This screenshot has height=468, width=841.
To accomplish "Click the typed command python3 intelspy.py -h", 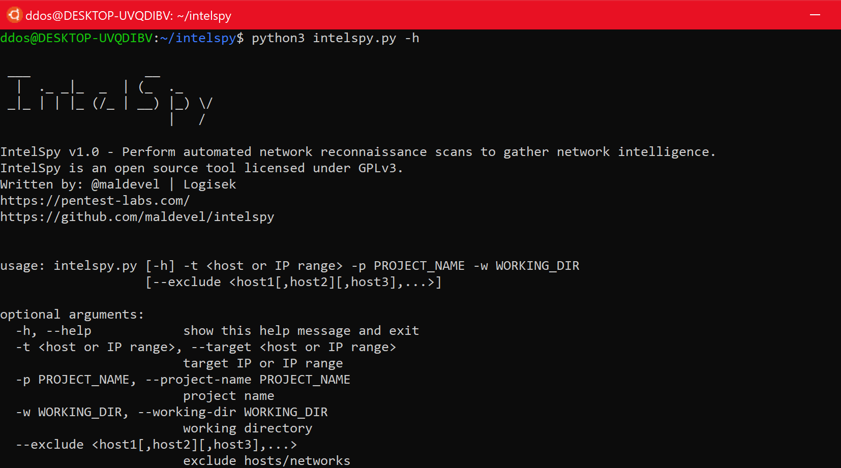I will pos(335,38).
